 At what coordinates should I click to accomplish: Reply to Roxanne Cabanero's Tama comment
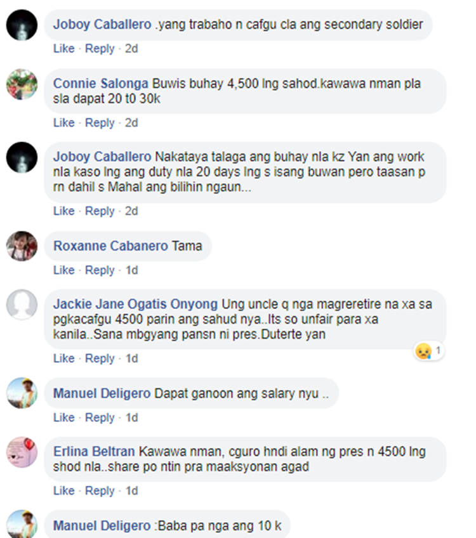click(x=100, y=270)
